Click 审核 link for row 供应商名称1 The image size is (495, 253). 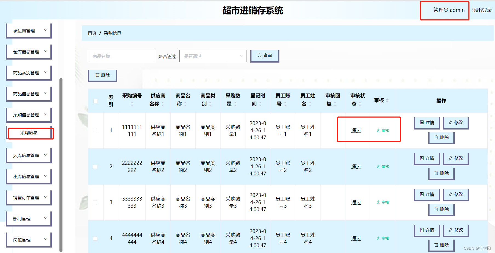tap(383, 131)
